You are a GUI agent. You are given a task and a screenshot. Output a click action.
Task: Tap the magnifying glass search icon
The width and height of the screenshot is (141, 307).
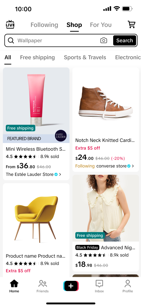[x=11, y=41]
